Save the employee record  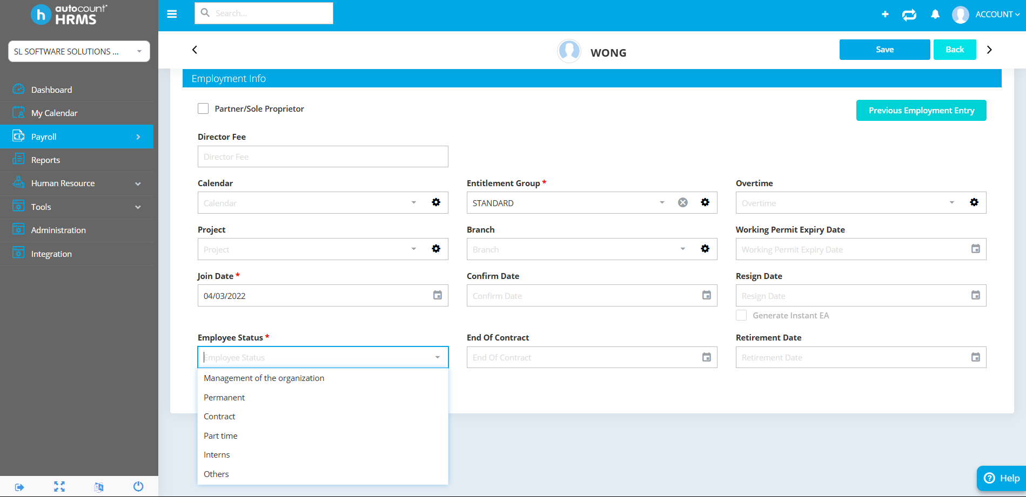[x=884, y=49]
